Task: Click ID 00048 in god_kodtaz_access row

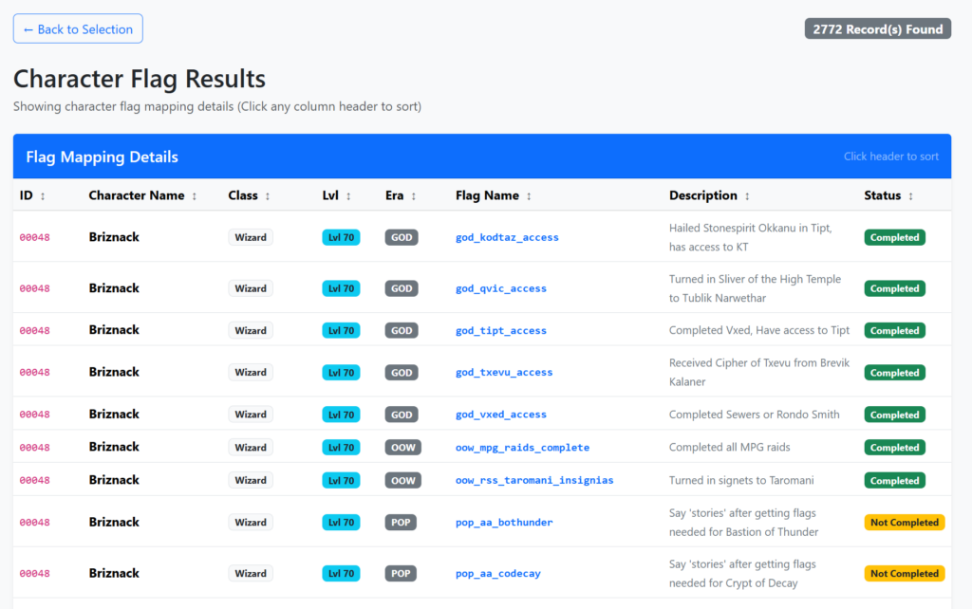Action: tap(35, 237)
